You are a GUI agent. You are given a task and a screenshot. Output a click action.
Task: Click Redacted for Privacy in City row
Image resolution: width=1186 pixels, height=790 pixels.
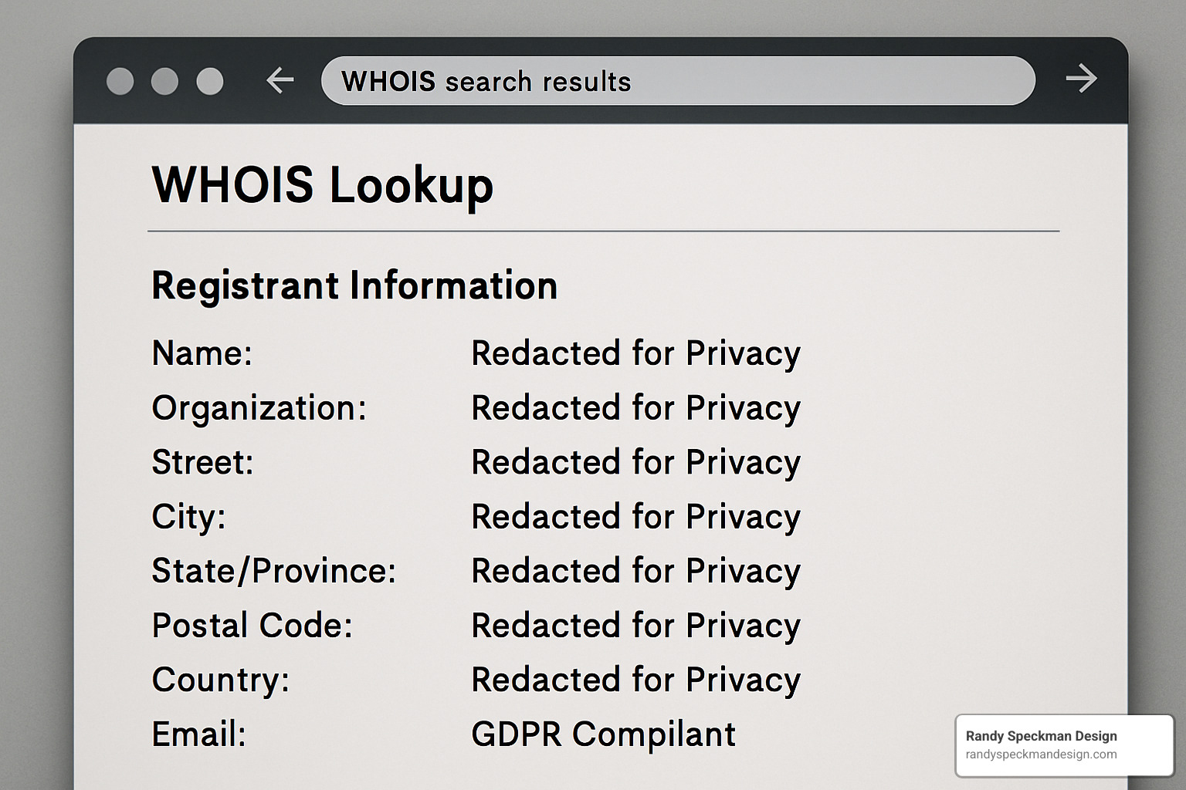[x=636, y=518]
